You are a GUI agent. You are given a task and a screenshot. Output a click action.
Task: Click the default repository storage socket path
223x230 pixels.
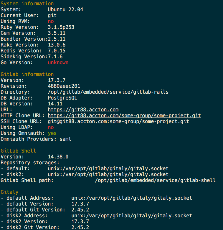pos(108,168)
